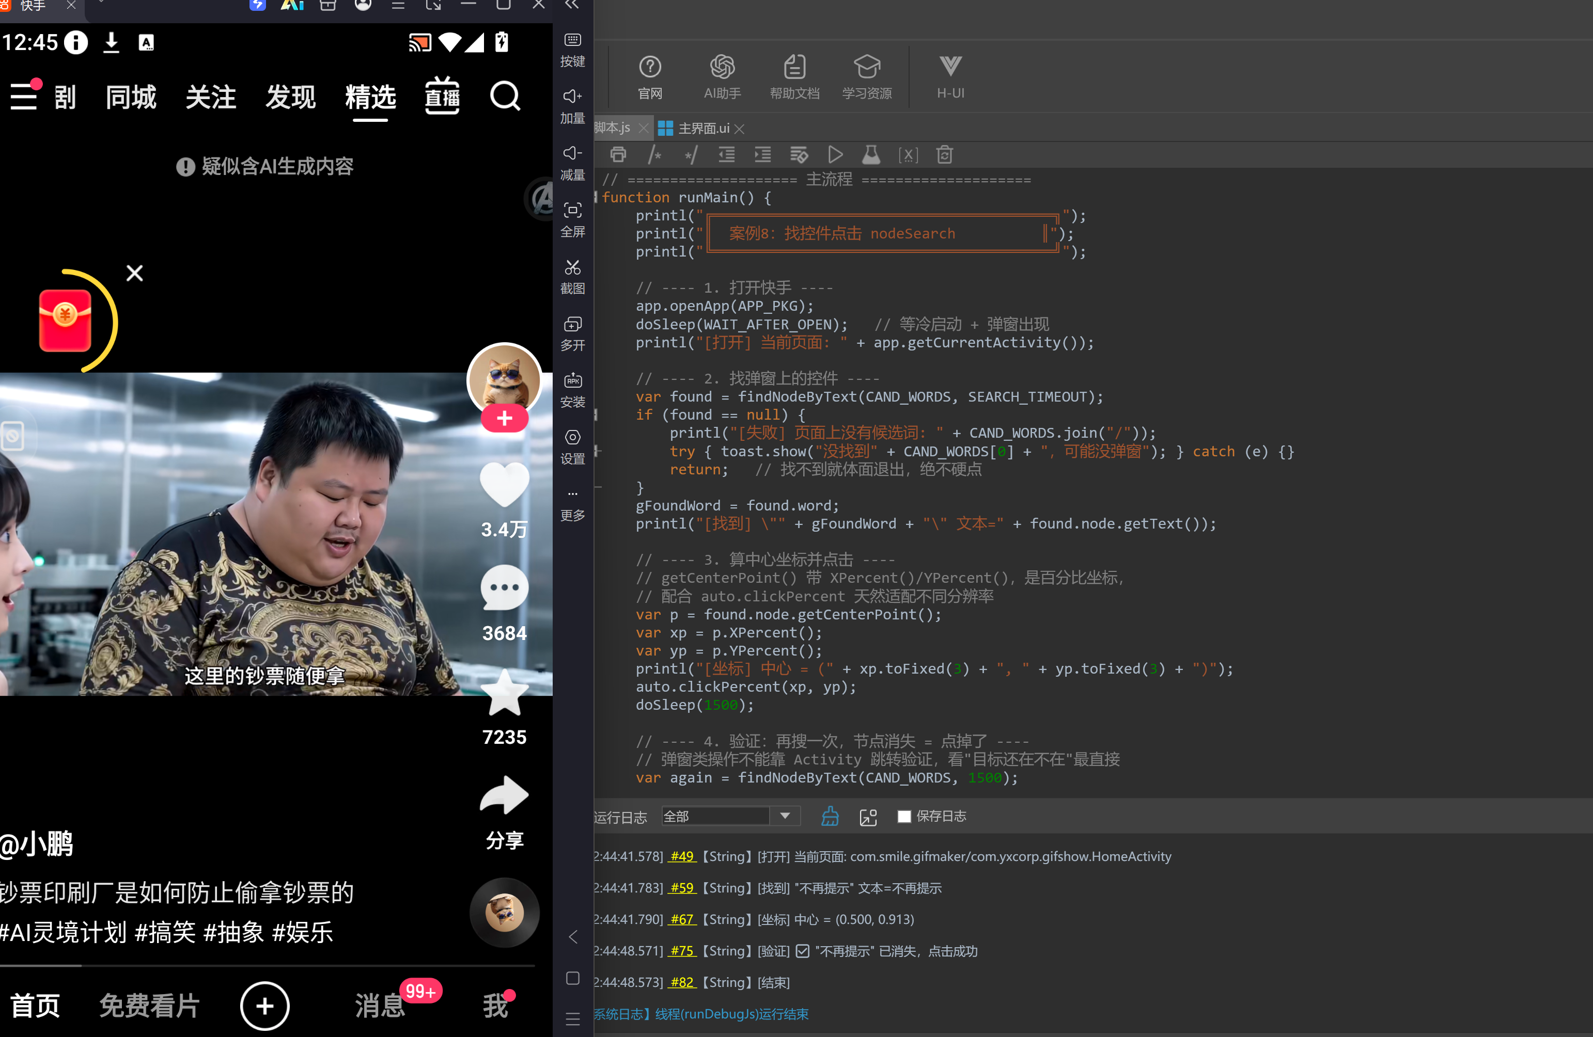Click the clipboard trash icon in toolbar
The height and width of the screenshot is (1037, 1593).
[944, 155]
